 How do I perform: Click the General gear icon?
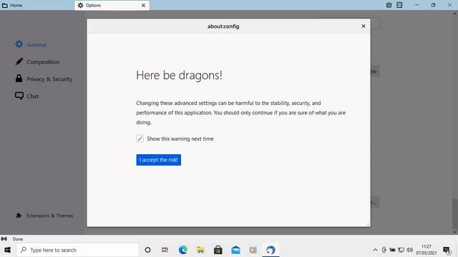click(x=19, y=44)
